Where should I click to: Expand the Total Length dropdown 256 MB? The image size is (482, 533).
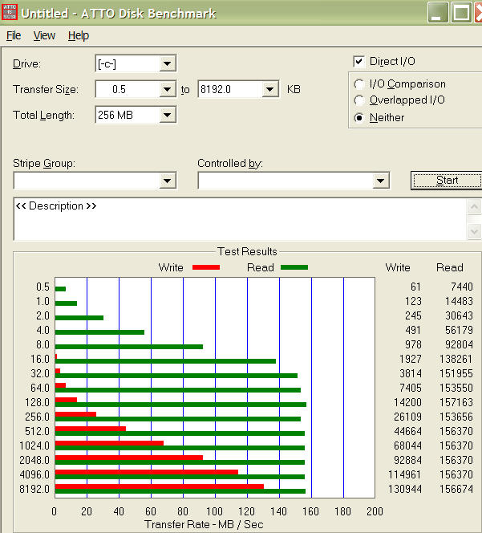click(x=167, y=115)
